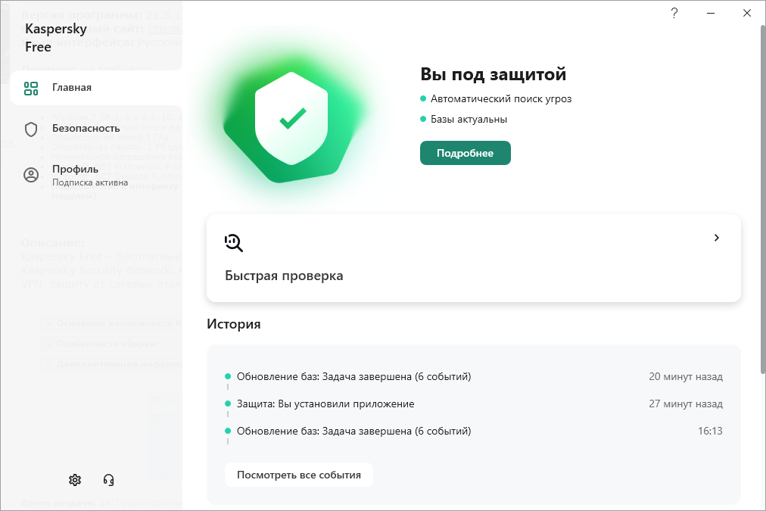This screenshot has height=511, width=766.
Task: Click the Обновление баз entry at 16:13
Action: [x=353, y=431]
